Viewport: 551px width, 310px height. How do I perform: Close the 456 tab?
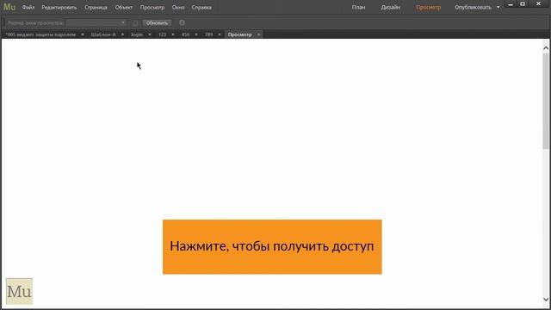(196, 34)
